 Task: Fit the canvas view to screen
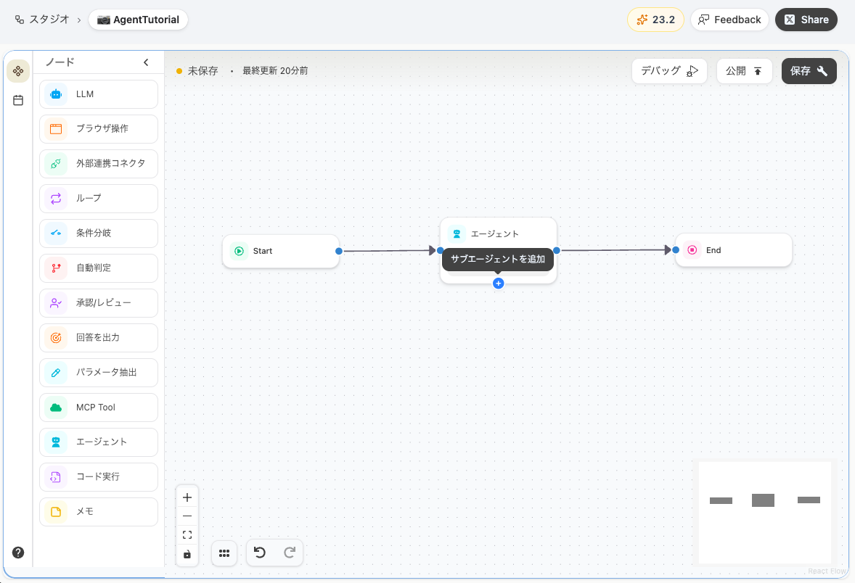click(187, 535)
